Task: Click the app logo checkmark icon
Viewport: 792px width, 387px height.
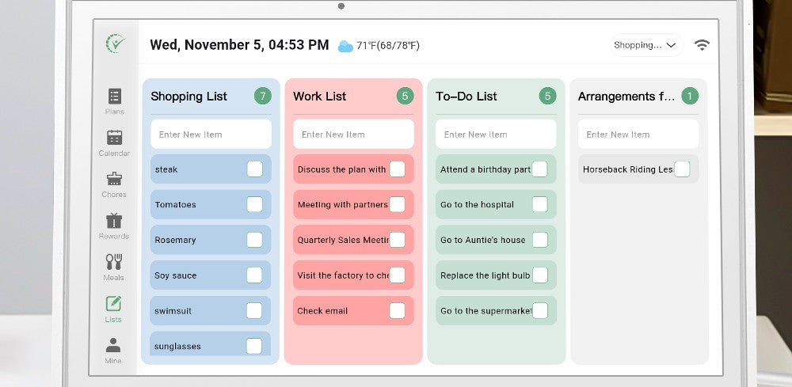Action: tap(116, 44)
